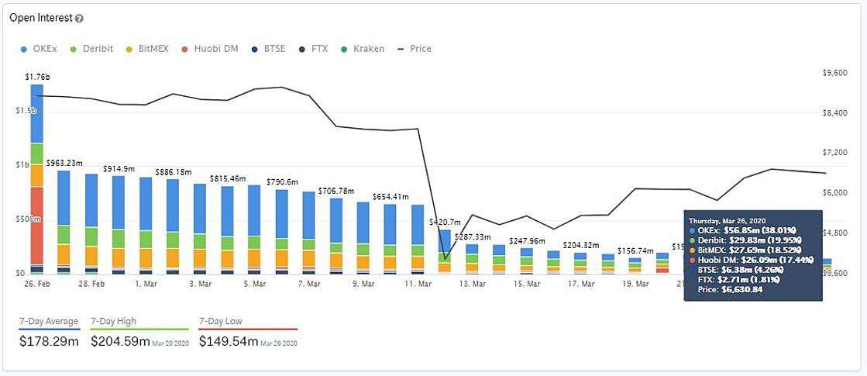
Task: Toggle the Price line legend entry
Action: (415, 49)
